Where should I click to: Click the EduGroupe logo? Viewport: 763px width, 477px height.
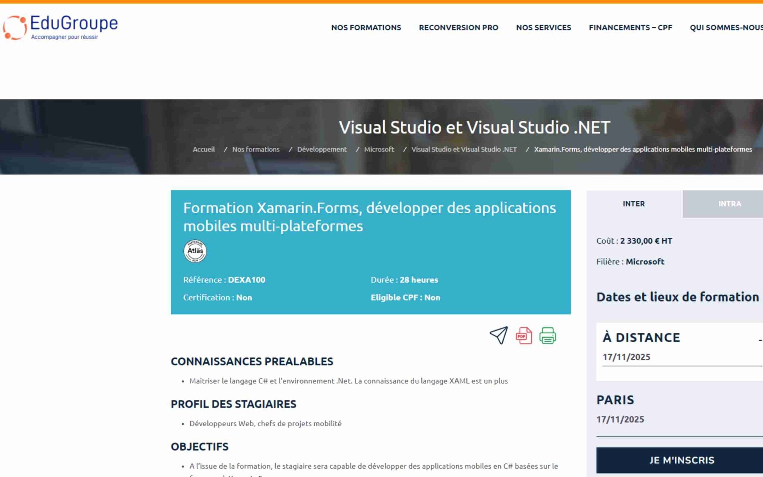(x=60, y=27)
